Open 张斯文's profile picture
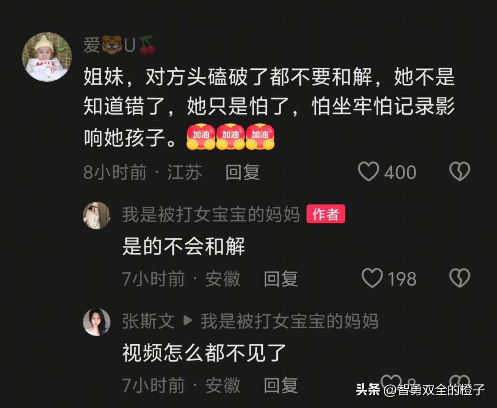 point(97,322)
